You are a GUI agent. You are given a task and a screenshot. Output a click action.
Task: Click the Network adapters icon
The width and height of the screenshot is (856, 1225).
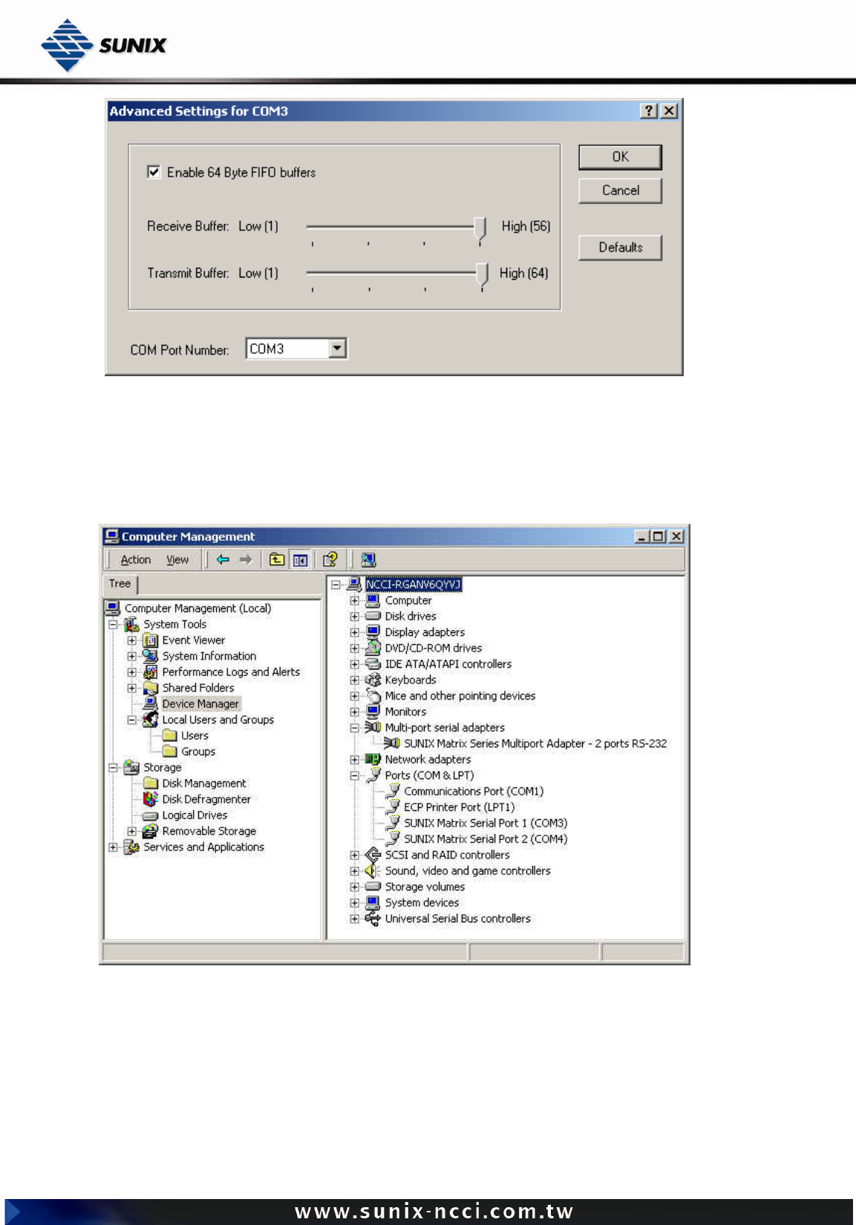click(x=373, y=760)
